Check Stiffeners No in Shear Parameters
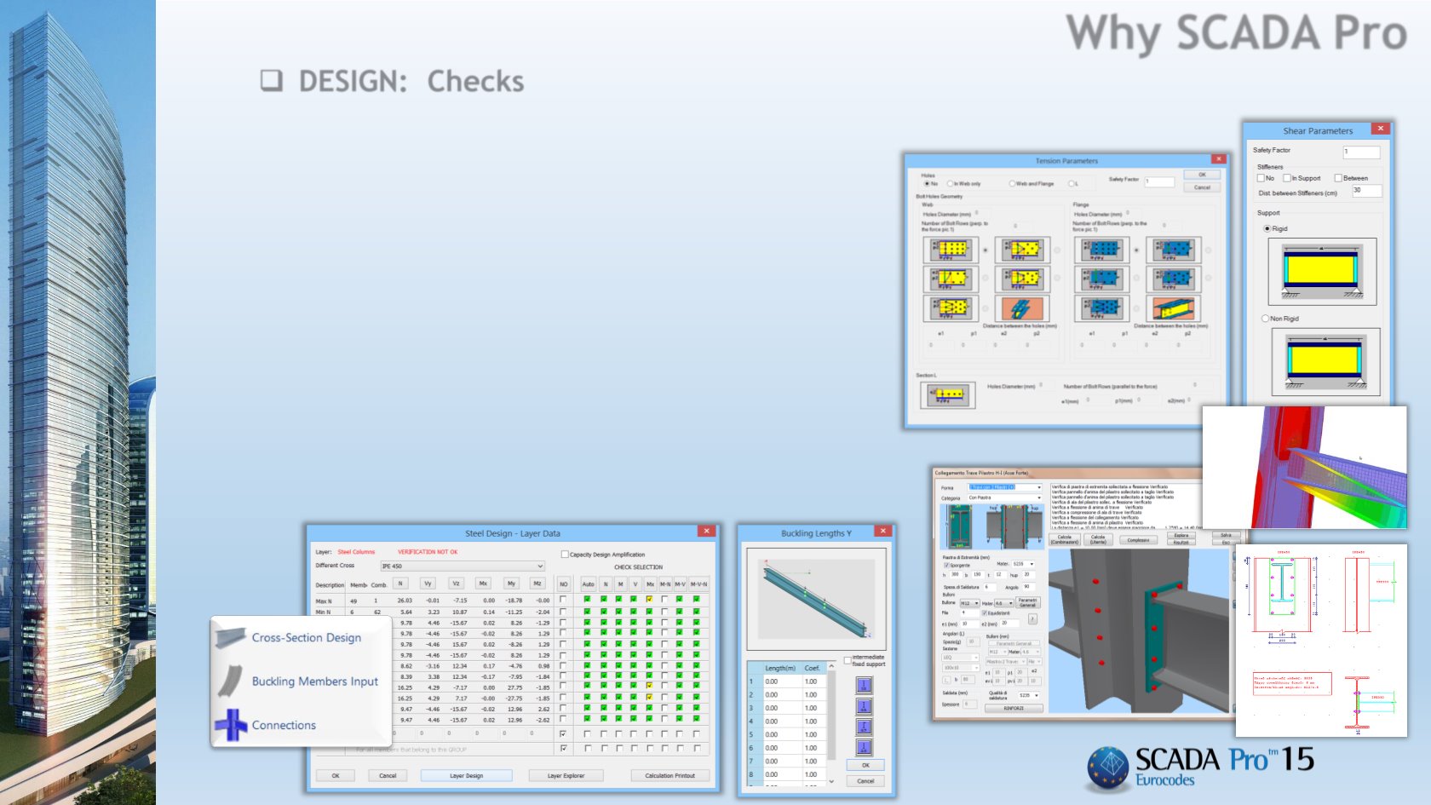 [1261, 178]
